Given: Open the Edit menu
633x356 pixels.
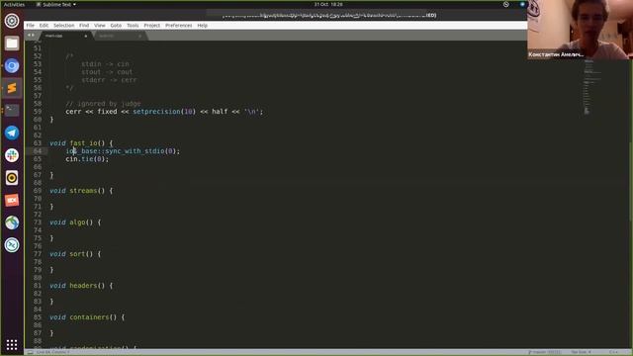Looking at the screenshot, I should pos(44,26).
